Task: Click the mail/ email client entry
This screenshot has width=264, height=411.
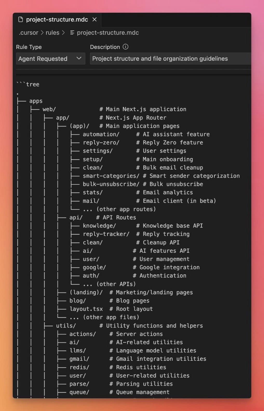Action: pyautogui.click(x=91, y=201)
